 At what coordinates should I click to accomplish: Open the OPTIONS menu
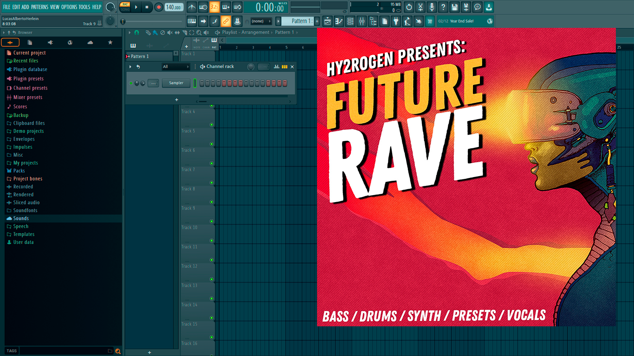coord(69,7)
